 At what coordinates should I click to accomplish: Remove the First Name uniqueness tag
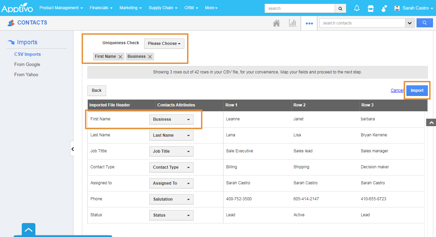tap(120, 57)
